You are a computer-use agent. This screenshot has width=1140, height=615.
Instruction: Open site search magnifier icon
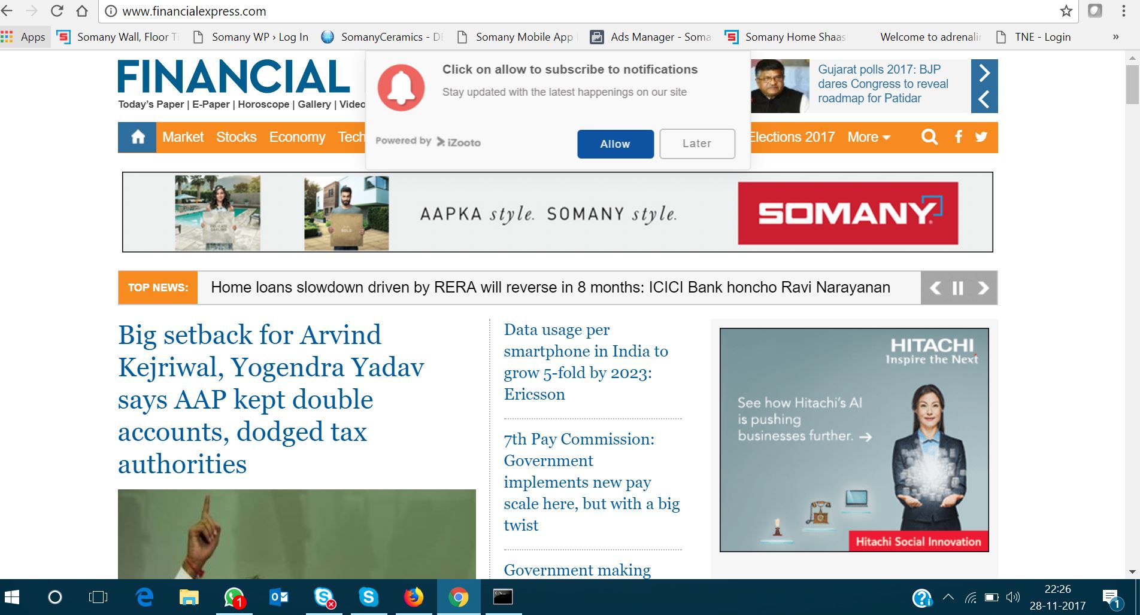click(929, 137)
